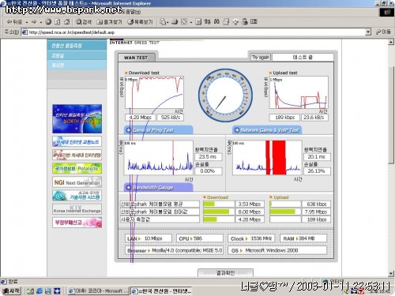
Task: Click the Print toolbar icon
Action: point(175,22)
